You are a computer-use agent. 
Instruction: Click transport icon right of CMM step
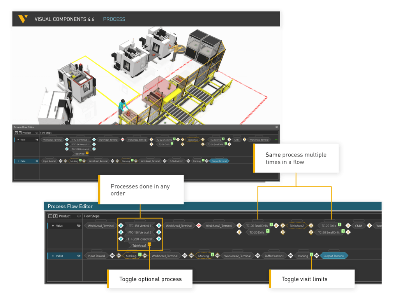pyautogui.click(x=369, y=226)
